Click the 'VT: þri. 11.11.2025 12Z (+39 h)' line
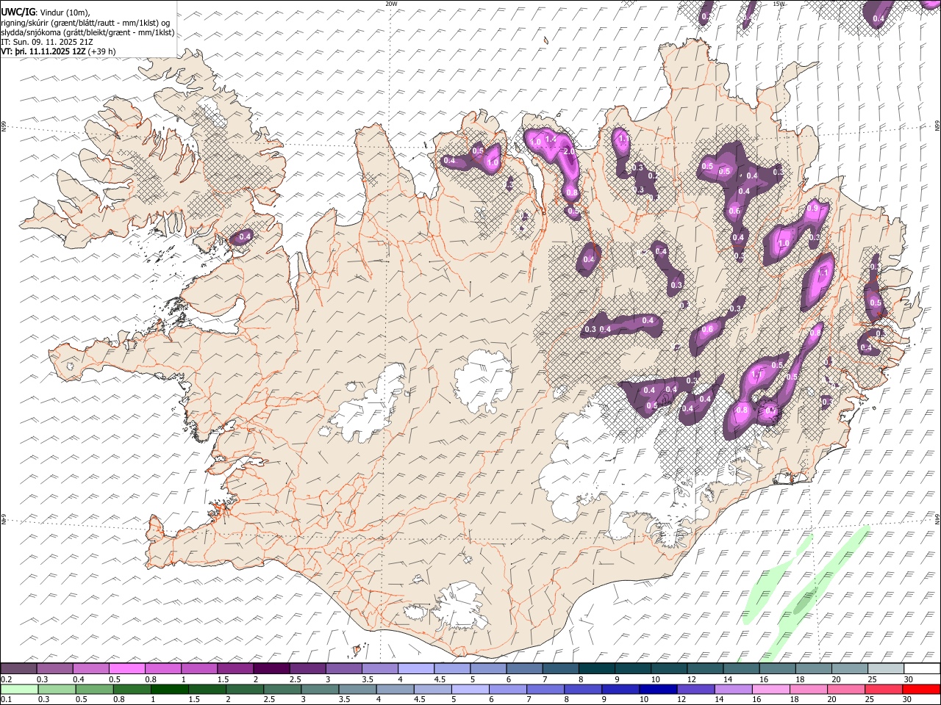941x705 pixels. tap(58, 51)
